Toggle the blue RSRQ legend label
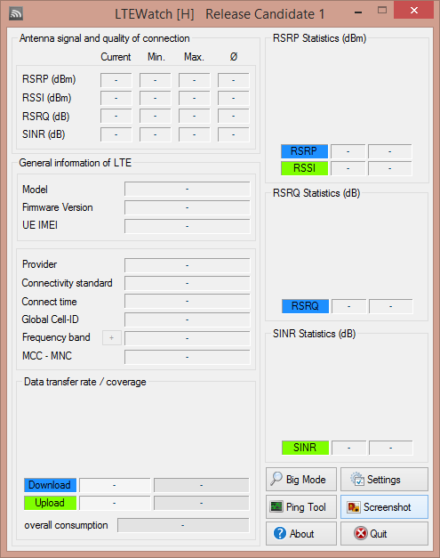 coord(305,306)
